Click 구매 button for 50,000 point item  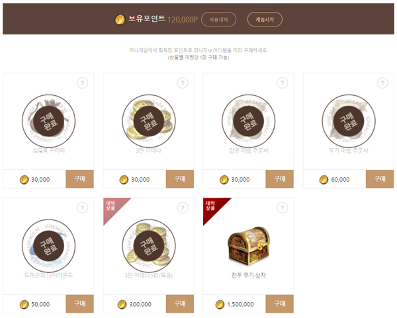(x=79, y=303)
